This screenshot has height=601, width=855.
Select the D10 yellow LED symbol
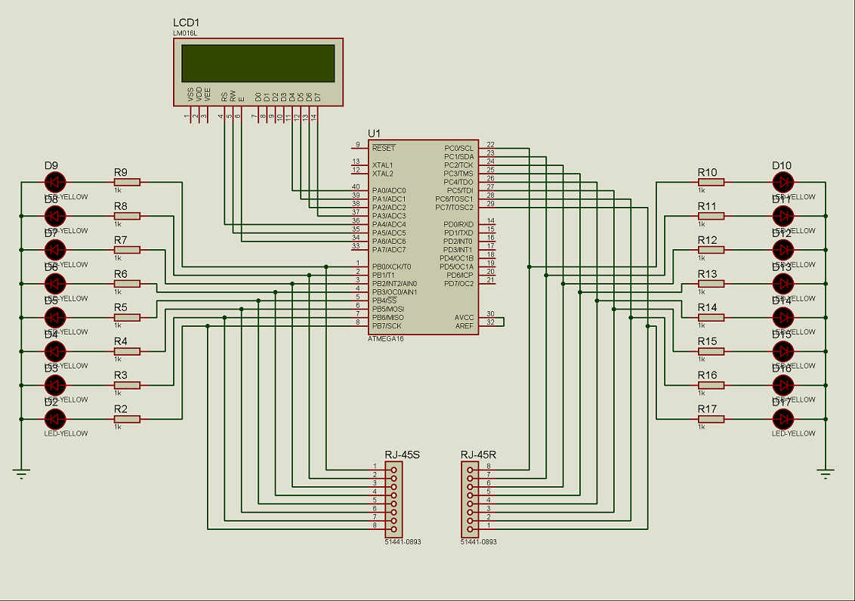(x=783, y=183)
